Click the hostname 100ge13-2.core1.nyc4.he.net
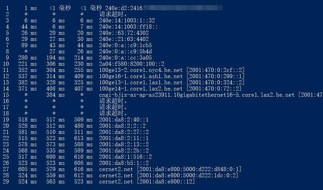 coord(141,70)
